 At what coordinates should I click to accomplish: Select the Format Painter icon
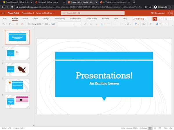click(x=17, y=24)
